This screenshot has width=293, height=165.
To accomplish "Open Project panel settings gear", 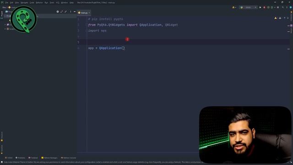I will [58, 11].
